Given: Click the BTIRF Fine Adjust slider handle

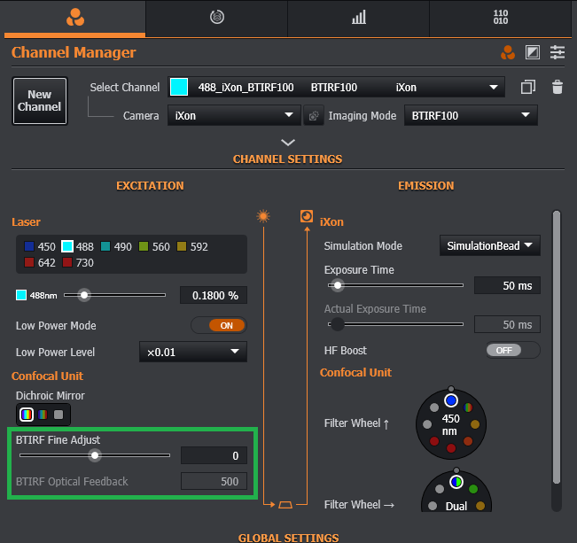Looking at the screenshot, I should (x=95, y=455).
